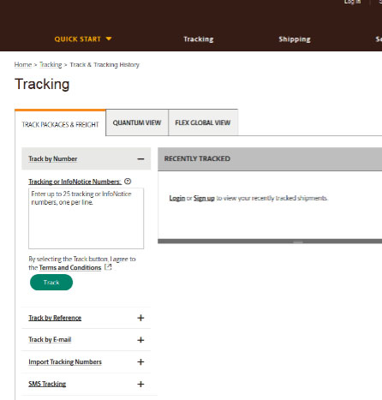Open the Track by Reference link
The height and width of the screenshot is (400, 382).
(x=55, y=318)
